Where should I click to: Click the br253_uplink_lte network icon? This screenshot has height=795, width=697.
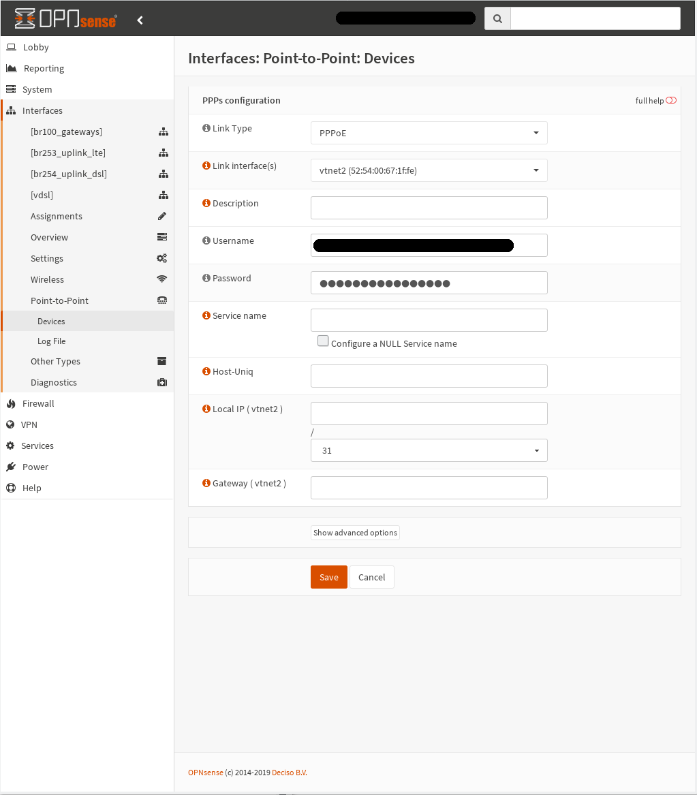164,153
